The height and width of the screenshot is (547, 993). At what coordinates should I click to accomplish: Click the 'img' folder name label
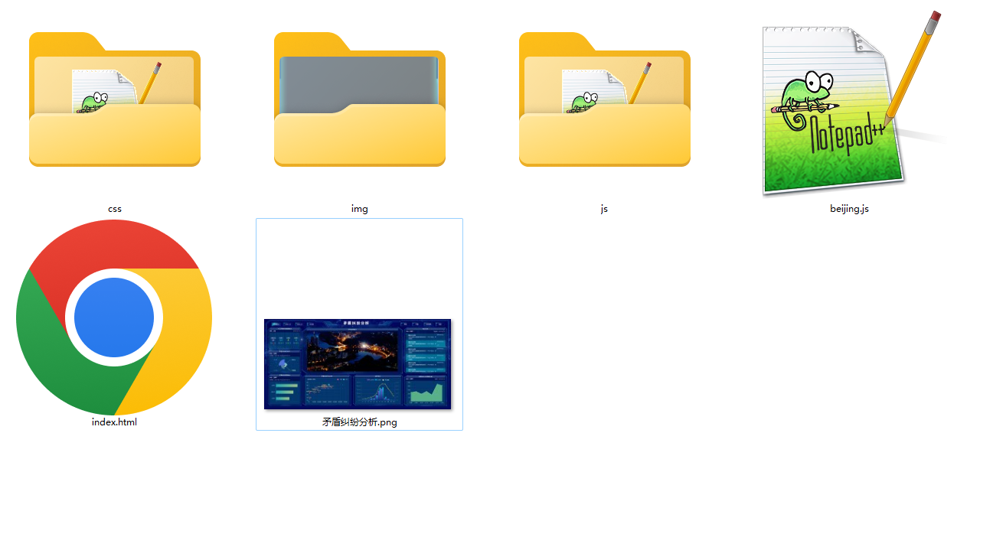[360, 209]
